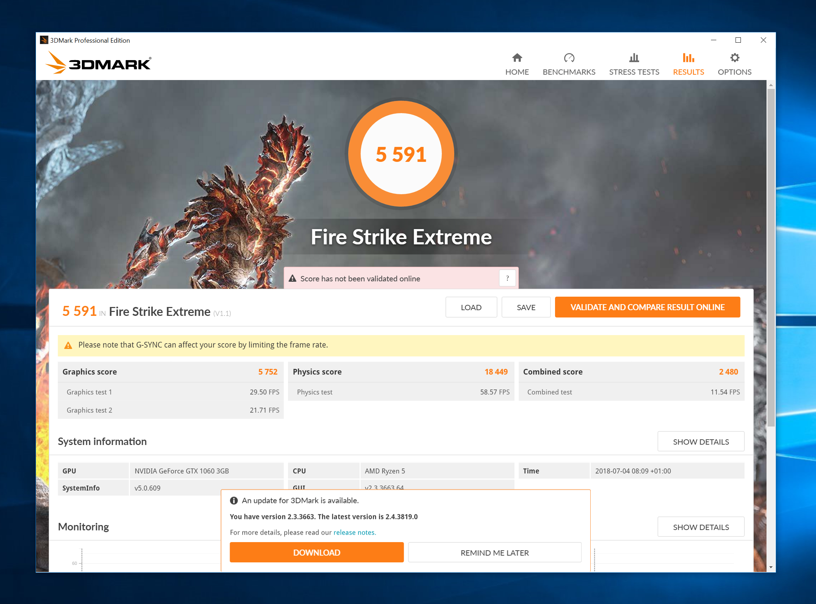Click the update info circle icon
The width and height of the screenshot is (816, 604).
234,500
